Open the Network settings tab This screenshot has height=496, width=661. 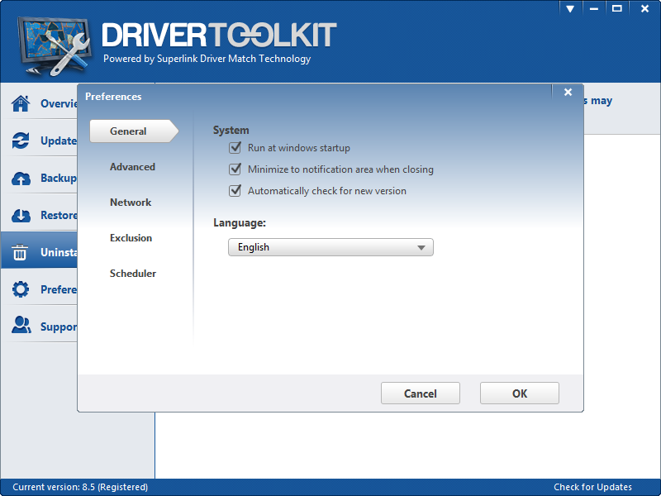(x=131, y=202)
